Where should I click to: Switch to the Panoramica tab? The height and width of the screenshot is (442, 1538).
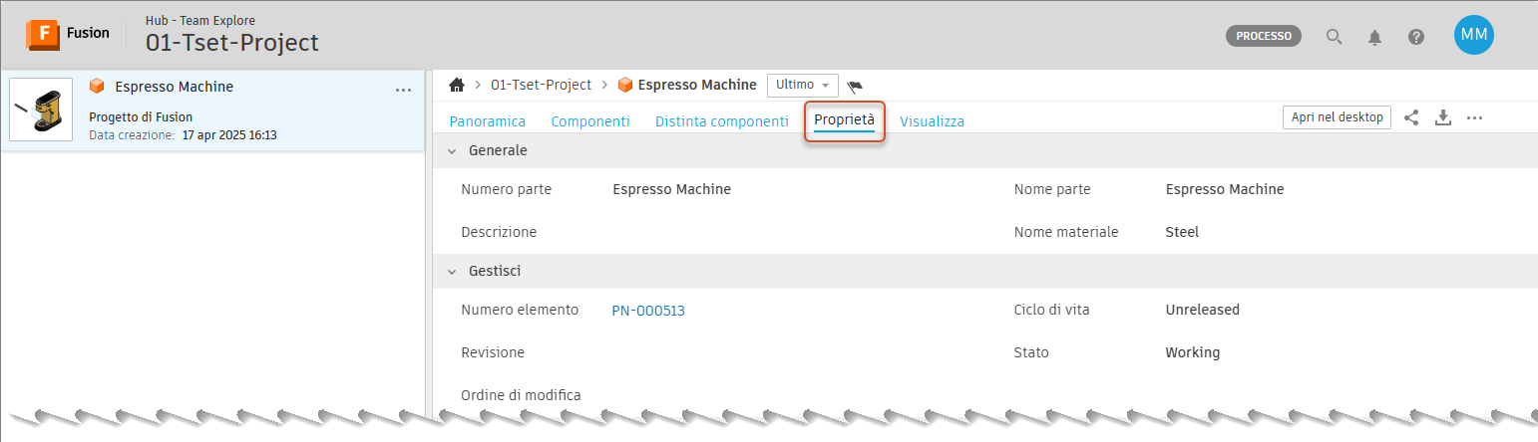pos(488,121)
